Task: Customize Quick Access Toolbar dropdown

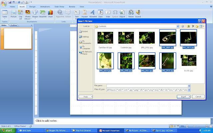Action: point(31,2)
